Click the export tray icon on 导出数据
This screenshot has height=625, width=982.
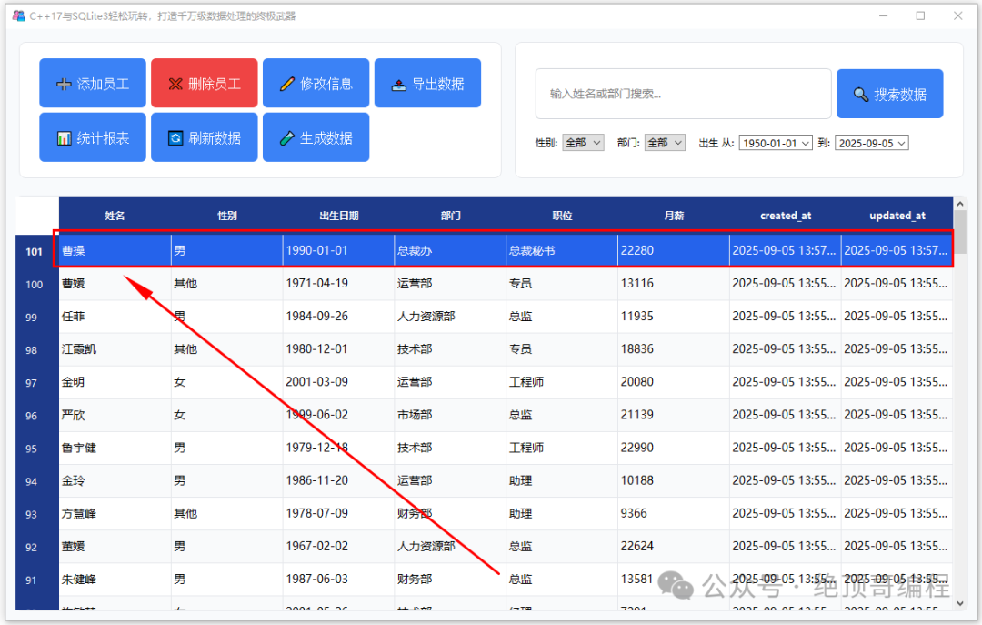[399, 85]
